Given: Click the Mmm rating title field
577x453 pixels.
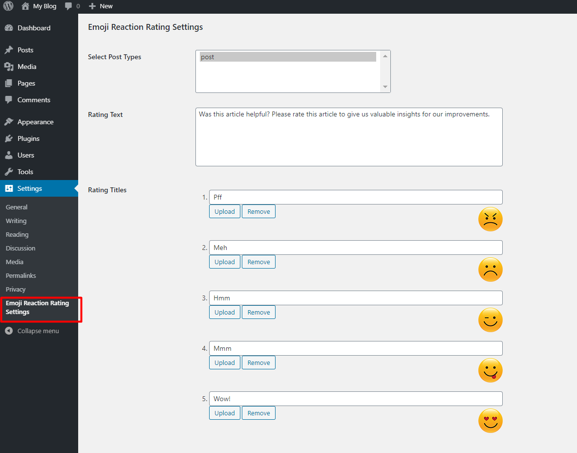Looking at the screenshot, I should click(356, 348).
